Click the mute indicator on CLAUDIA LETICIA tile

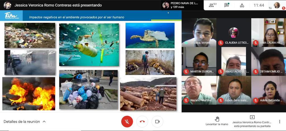221,43
